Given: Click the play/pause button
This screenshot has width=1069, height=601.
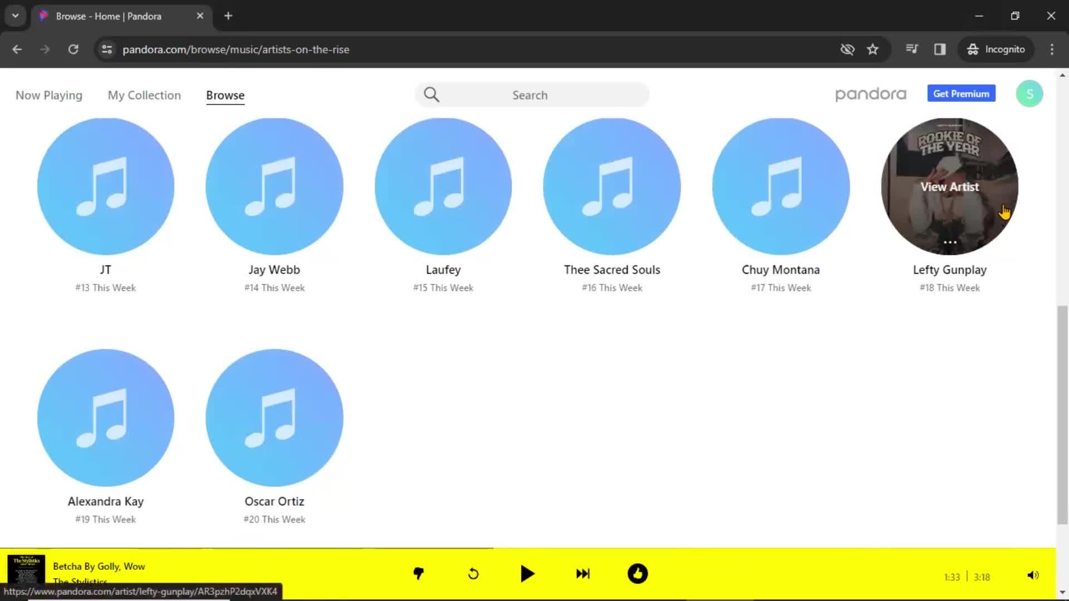Looking at the screenshot, I should coord(527,573).
